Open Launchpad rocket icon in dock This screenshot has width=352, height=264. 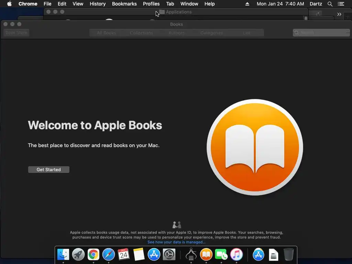[x=78, y=254]
